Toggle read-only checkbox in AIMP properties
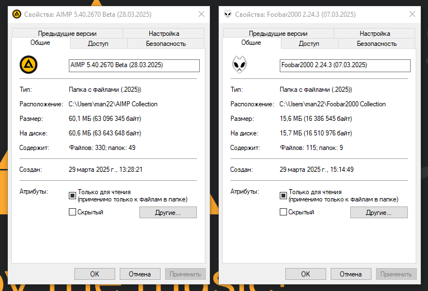This screenshot has width=428, height=291. [x=72, y=195]
